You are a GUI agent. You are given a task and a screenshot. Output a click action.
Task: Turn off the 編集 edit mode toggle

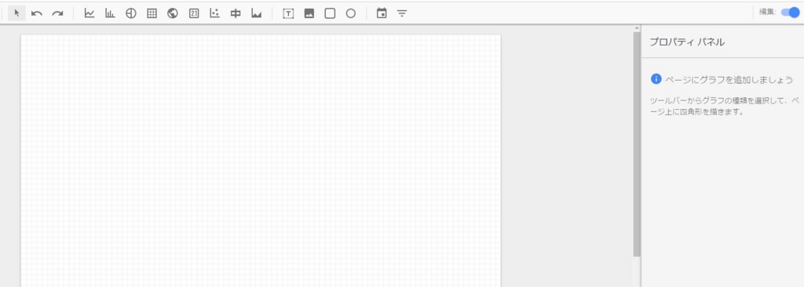790,13
